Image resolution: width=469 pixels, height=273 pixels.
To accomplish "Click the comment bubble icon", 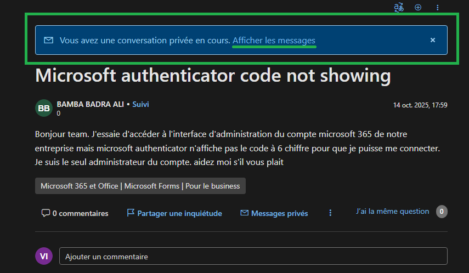I will tap(46, 213).
